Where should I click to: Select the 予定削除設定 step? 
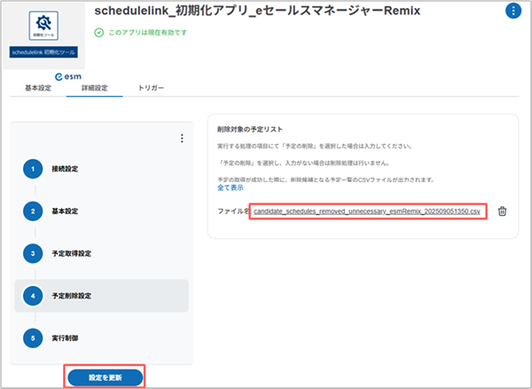[x=72, y=297]
